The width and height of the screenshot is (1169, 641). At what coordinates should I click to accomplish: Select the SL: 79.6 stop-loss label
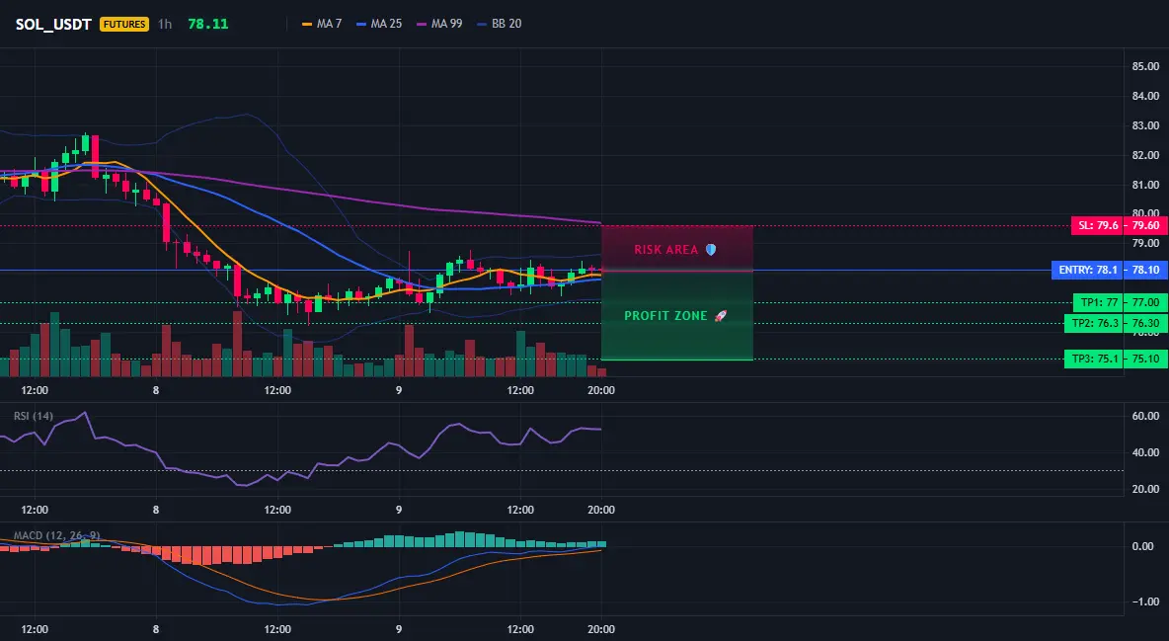[x=1099, y=225]
